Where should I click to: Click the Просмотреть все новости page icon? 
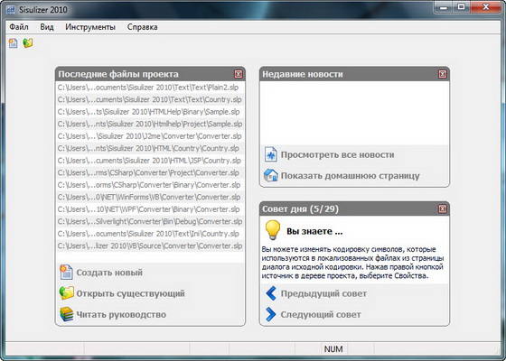point(271,154)
